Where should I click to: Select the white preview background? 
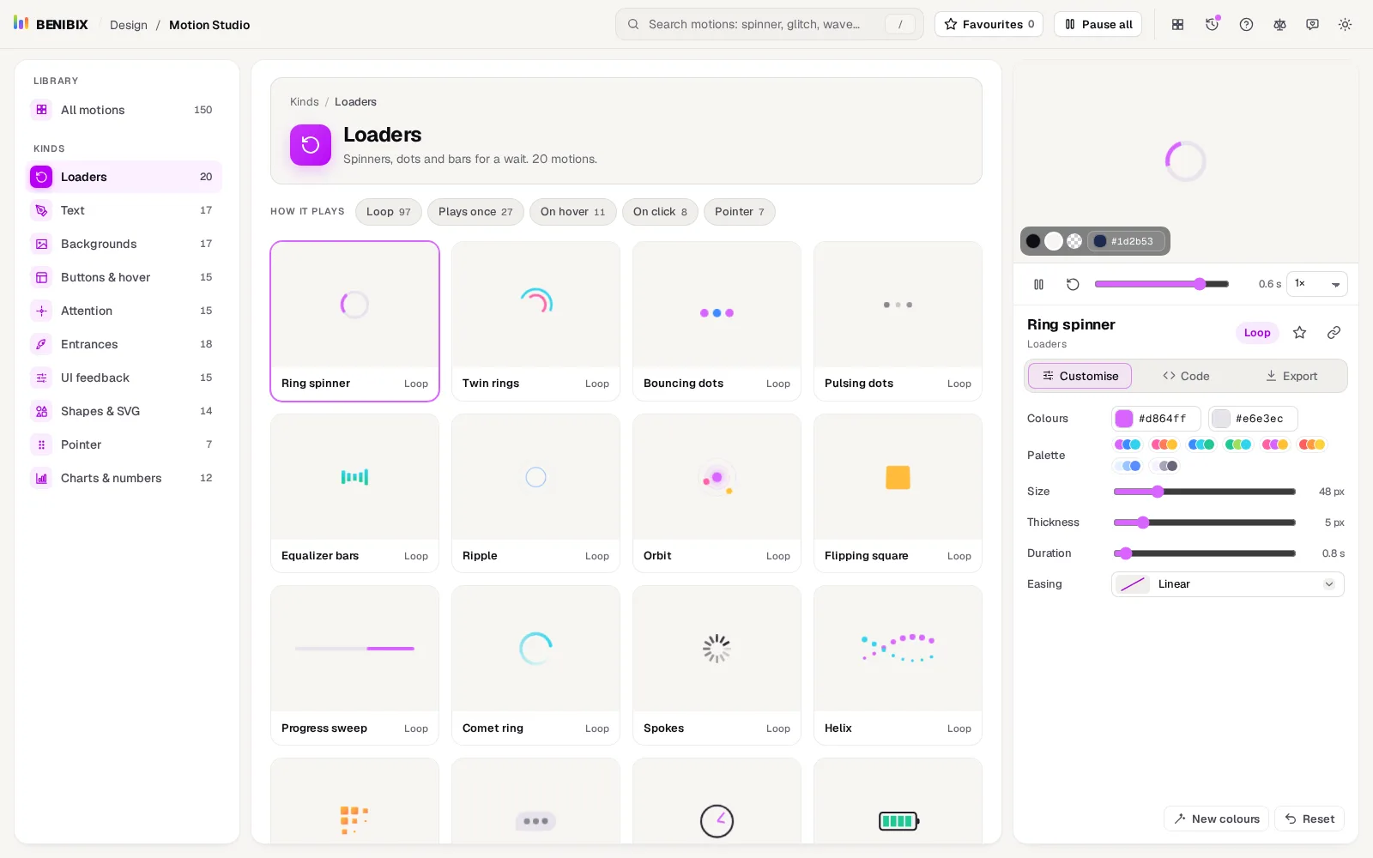(x=1054, y=241)
